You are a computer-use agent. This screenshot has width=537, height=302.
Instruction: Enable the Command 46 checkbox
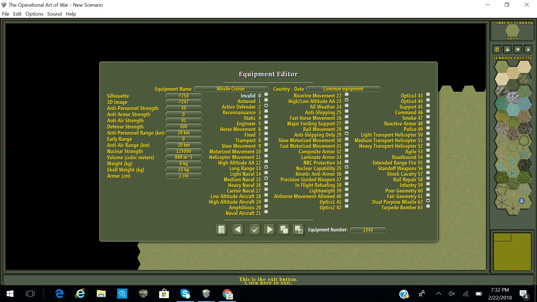point(428,111)
